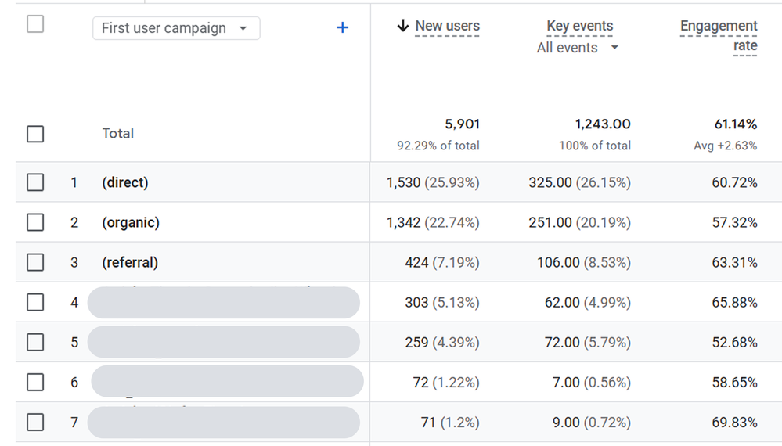Select the checkbox for row 5
The image size is (782, 446).
point(35,342)
